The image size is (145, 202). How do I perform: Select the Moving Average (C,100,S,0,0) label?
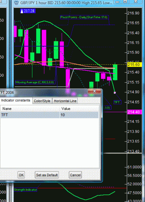click(x=35, y=82)
